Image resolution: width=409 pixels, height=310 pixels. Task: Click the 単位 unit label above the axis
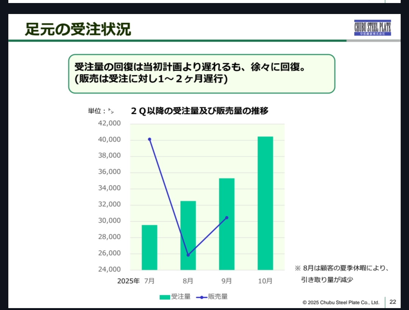coord(101,111)
